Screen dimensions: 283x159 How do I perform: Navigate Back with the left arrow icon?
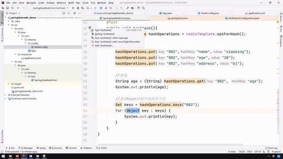(x=18, y=8)
